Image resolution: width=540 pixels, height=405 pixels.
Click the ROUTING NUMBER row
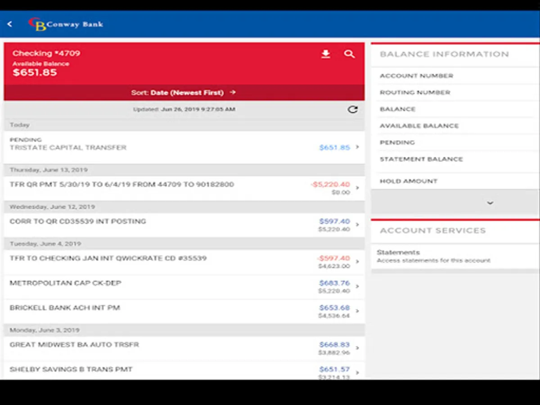click(x=455, y=93)
